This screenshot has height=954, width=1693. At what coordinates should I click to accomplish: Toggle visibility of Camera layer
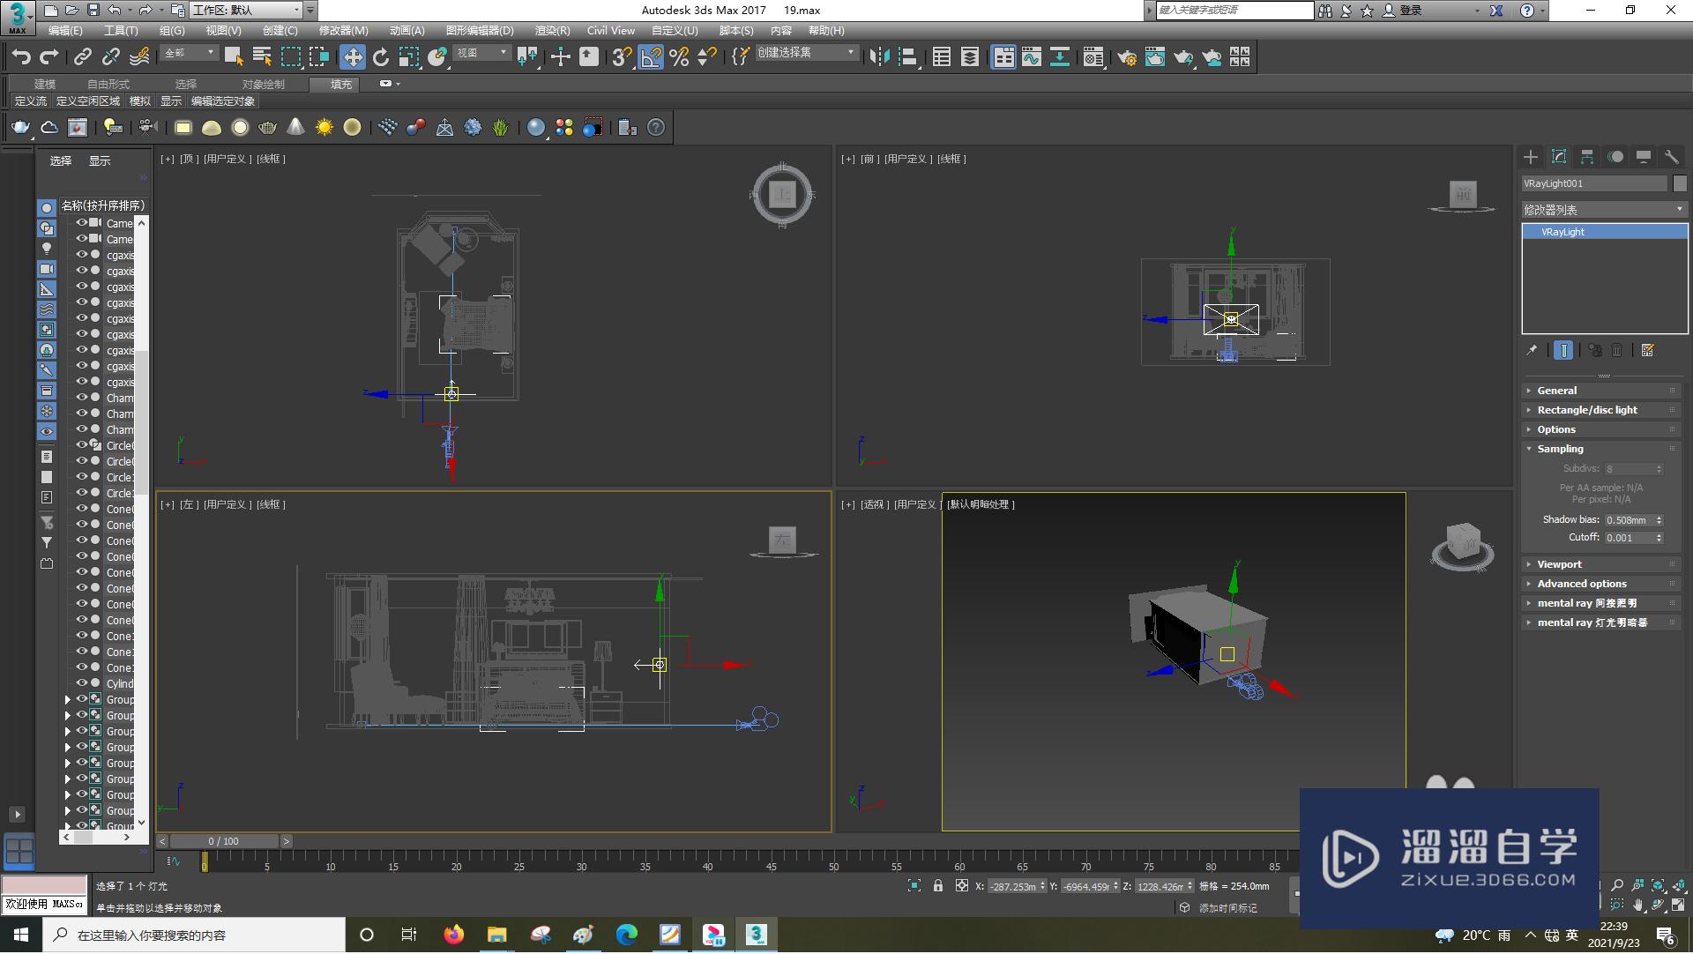[x=79, y=222]
